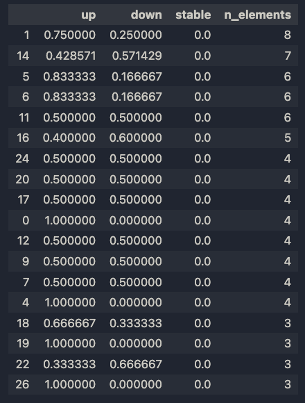The width and height of the screenshot is (305, 403).
Task: Click n_elements value 4 in row 20
Action: (288, 179)
